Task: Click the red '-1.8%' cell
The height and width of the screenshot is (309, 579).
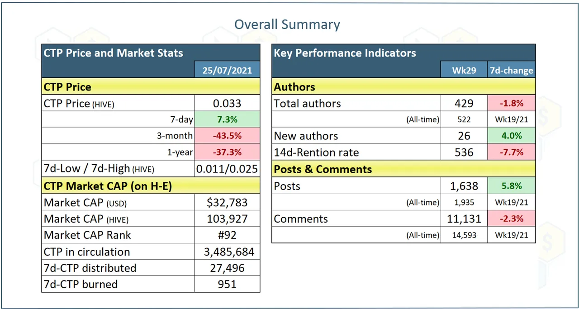Action: (x=512, y=103)
